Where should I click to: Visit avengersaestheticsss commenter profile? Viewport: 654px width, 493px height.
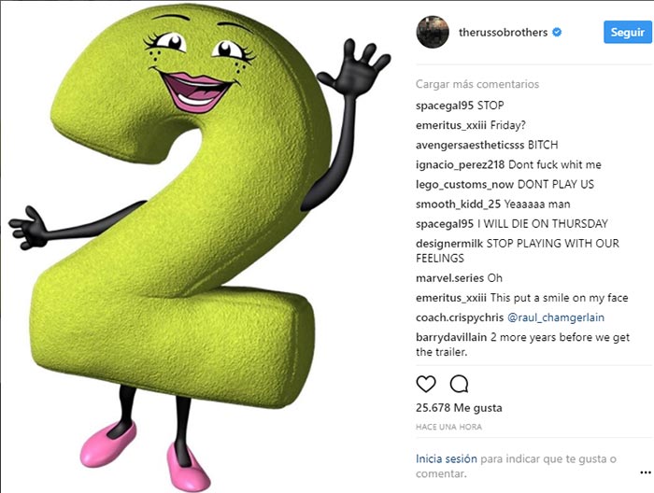pos(470,145)
